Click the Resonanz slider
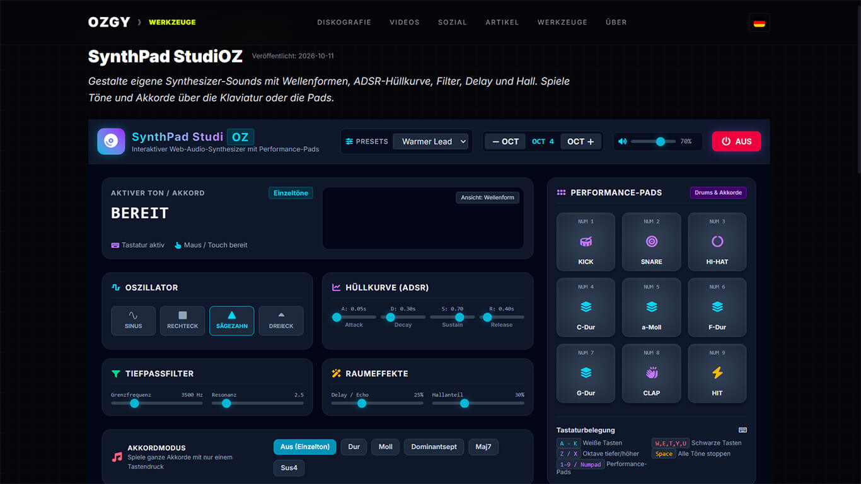Viewport: 861px width, 484px height. pyautogui.click(x=258, y=403)
